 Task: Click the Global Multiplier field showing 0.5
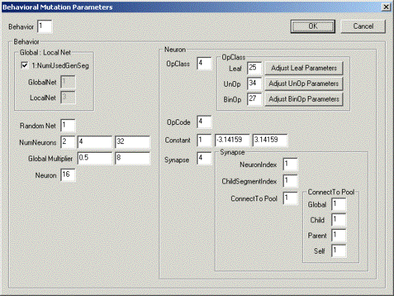coord(94,158)
